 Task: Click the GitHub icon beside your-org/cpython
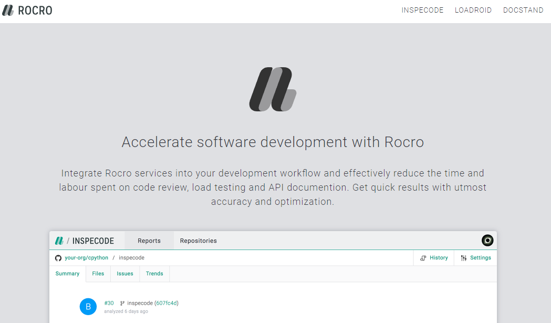click(58, 258)
